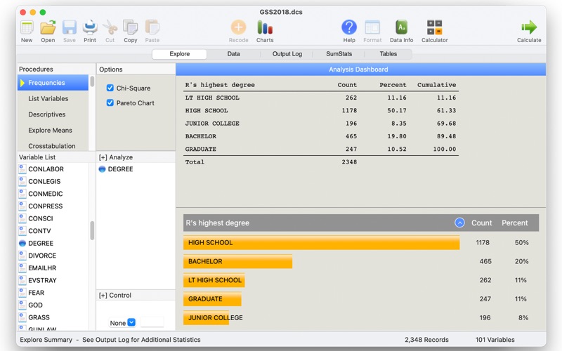Select the Crosstabulation procedure

point(53,146)
